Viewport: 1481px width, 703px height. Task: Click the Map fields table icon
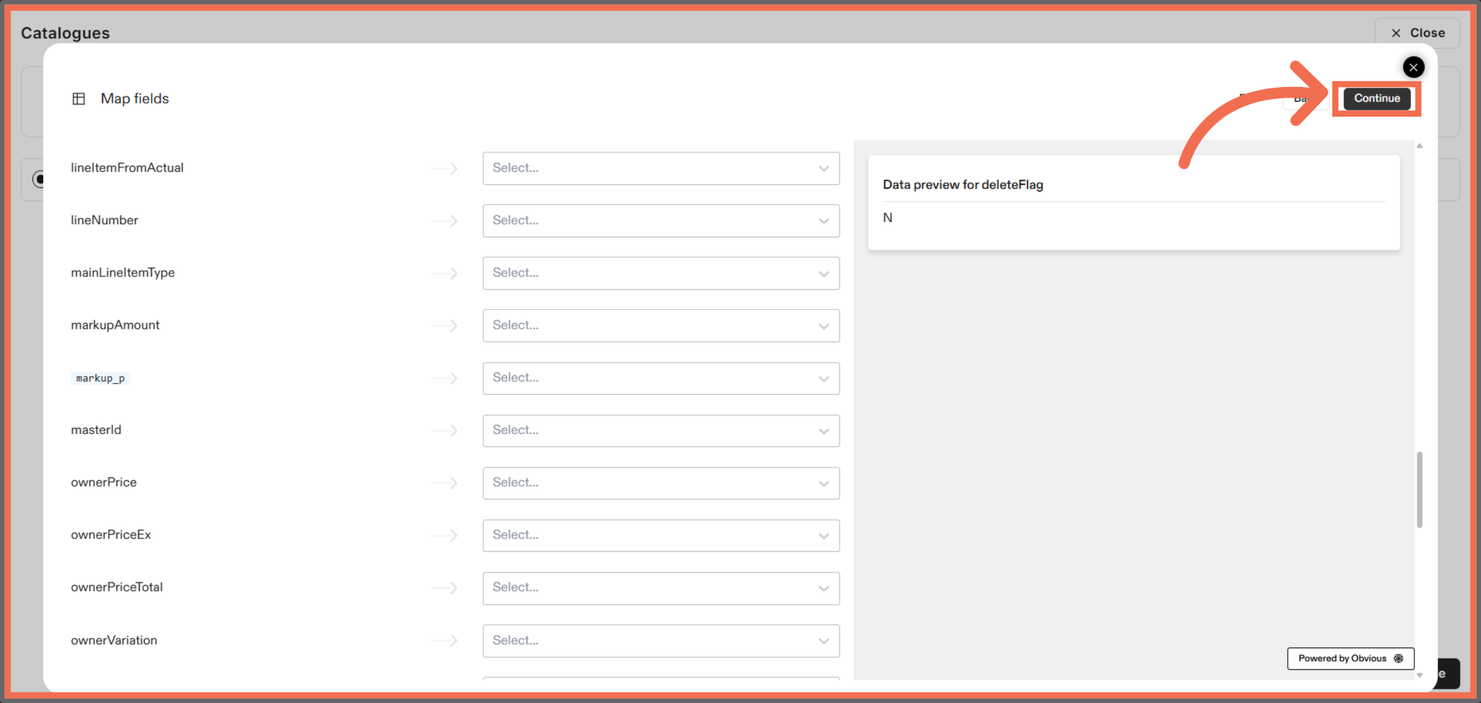click(x=79, y=98)
